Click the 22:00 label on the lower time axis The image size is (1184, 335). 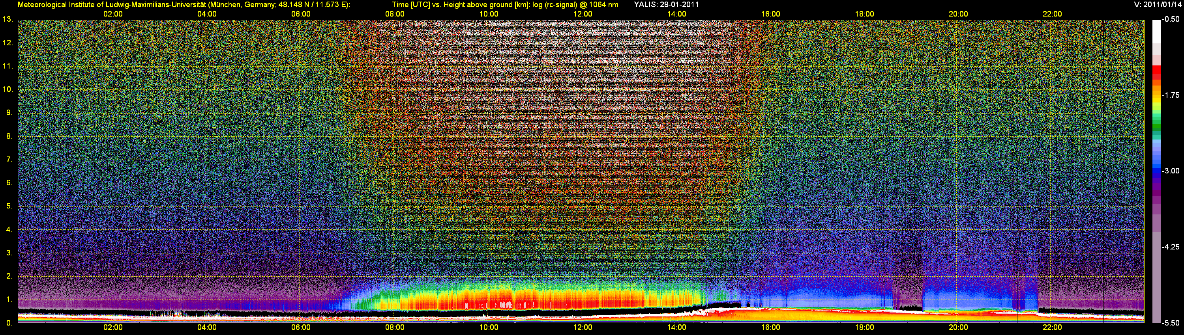point(1053,328)
